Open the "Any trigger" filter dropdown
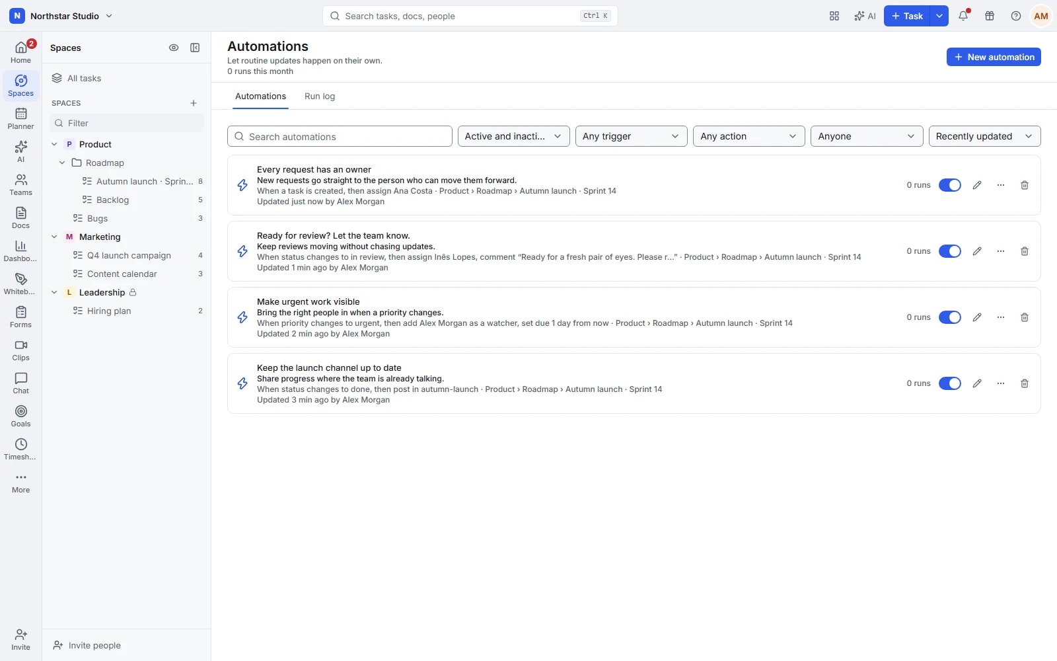Image resolution: width=1057 pixels, height=661 pixels. pos(631,136)
